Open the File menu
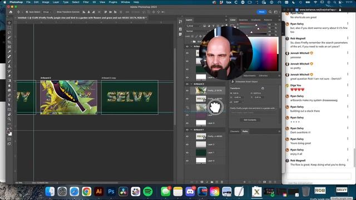The width and height of the screenshot is (356, 200). [x=28, y=2]
